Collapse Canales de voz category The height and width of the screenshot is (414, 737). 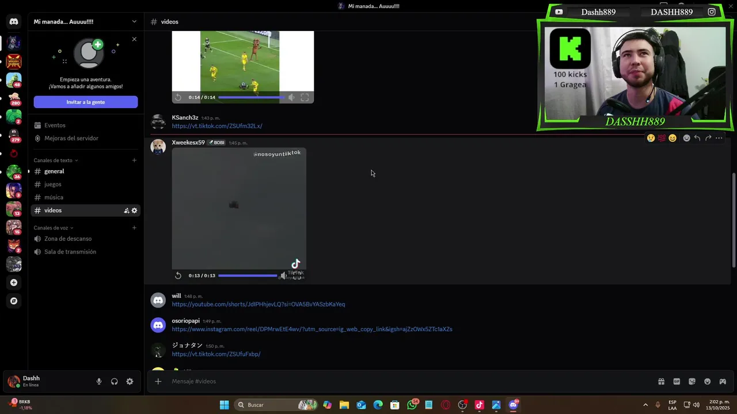(x=54, y=228)
